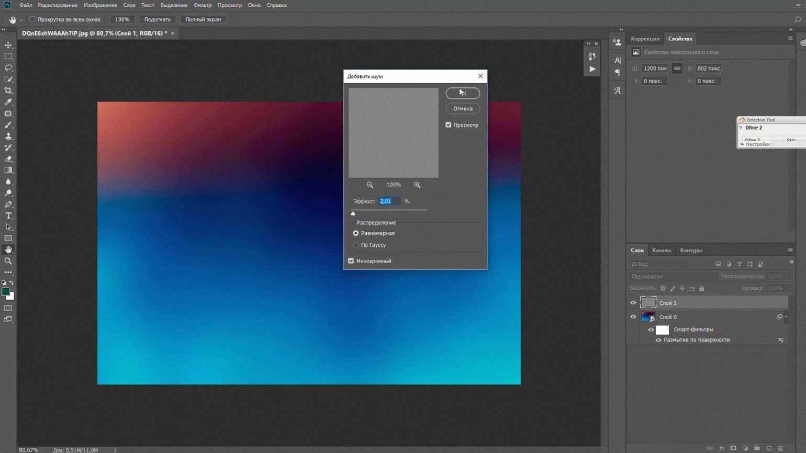The height and width of the screenshot is (453, 806).
Task: Click the link width-height chain icon
Action: (677, 69)
